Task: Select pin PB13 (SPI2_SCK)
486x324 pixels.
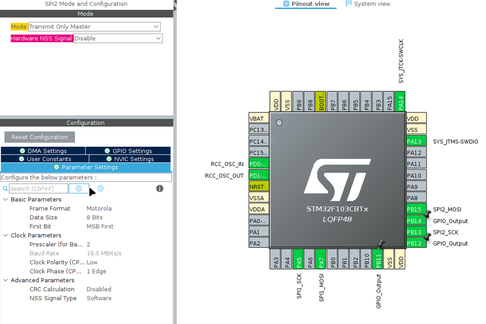Action: [x=416, y=232]
